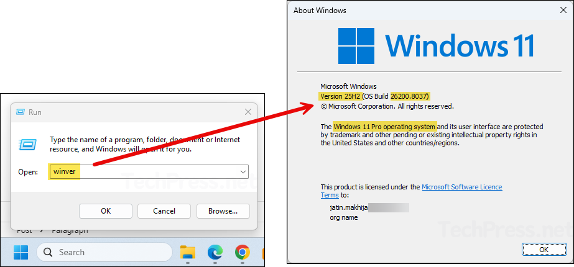Click the 'Run' title text
This screenshot has width=574, height=267.
pos(35,112)
